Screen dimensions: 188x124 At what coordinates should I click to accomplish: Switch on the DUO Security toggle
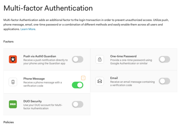(78, 104)
